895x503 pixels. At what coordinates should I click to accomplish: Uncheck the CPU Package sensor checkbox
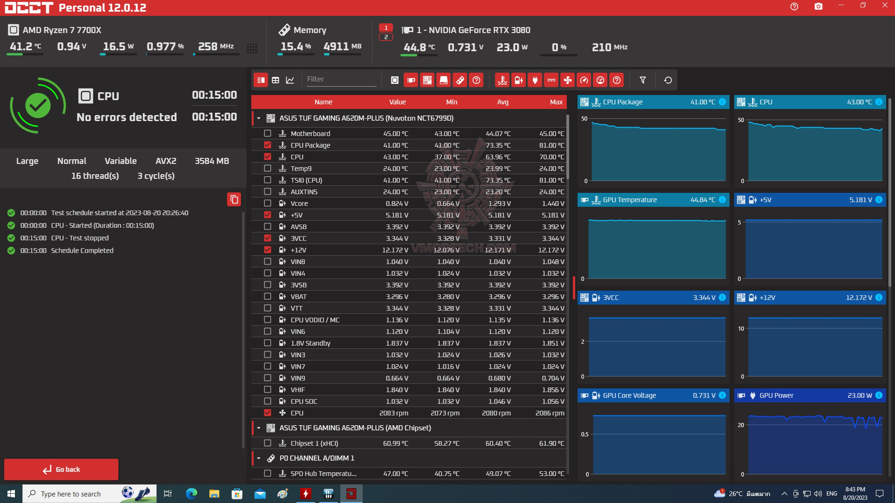267,145
